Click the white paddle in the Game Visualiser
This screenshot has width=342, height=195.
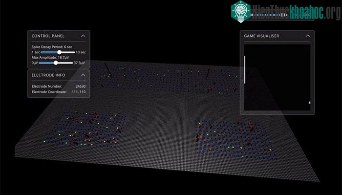245,69
